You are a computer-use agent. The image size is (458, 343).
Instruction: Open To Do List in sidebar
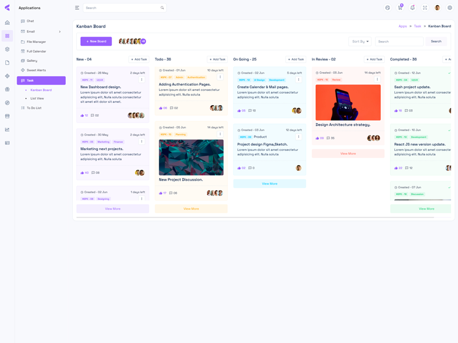[35, 108]
